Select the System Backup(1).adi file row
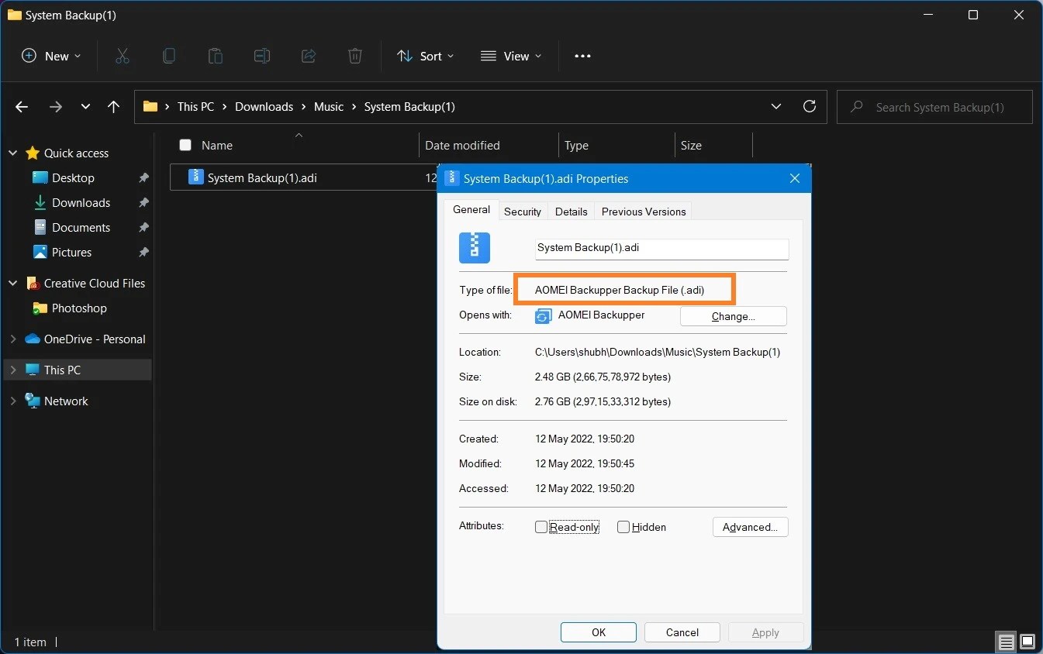The width and height of the screenshot is (1043, 654). tap(305, 177)
